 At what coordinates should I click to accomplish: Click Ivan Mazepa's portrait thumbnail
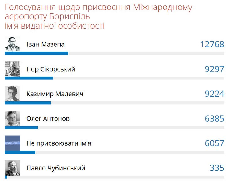tap(13, 44)
